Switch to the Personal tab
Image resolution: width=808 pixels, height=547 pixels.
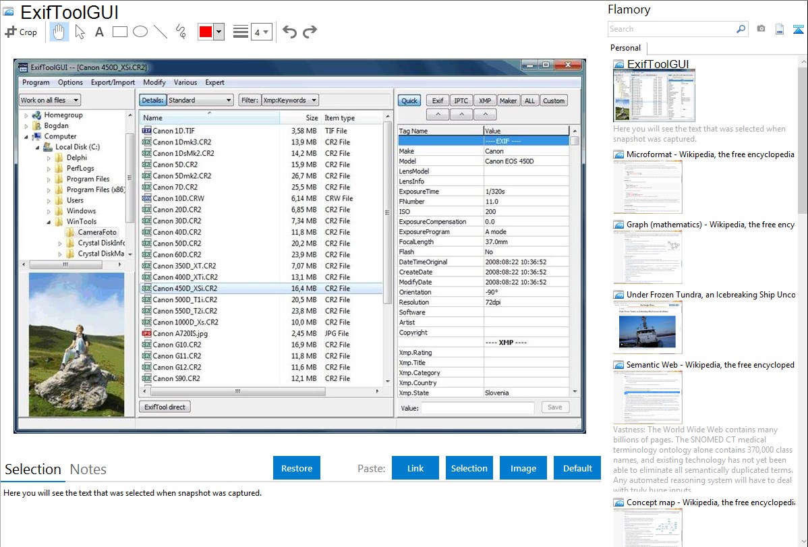tap(626, 48)
